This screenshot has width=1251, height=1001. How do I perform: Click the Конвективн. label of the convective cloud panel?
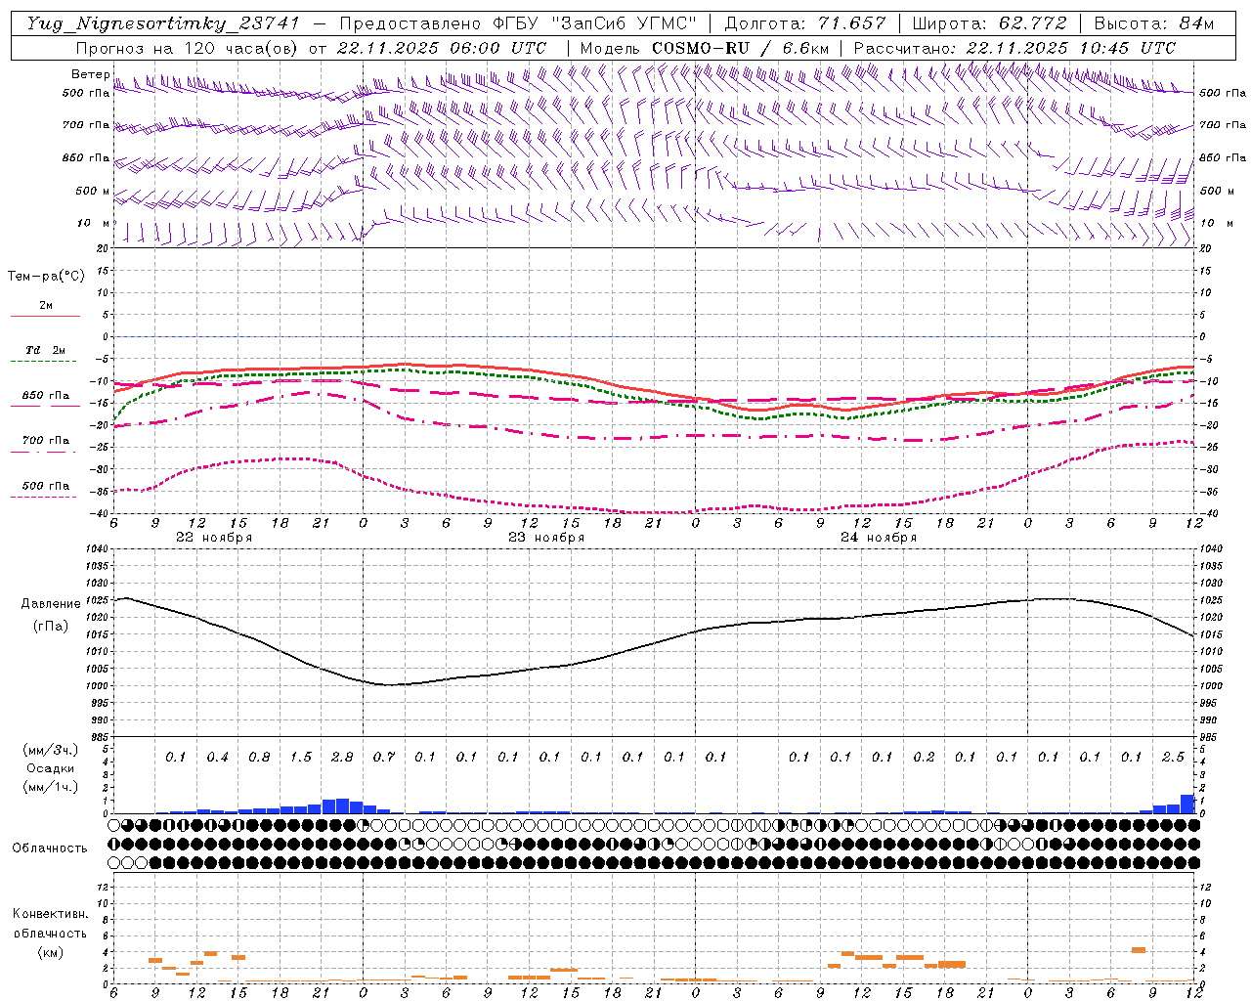pyautogui.click(x=51, y=914)
